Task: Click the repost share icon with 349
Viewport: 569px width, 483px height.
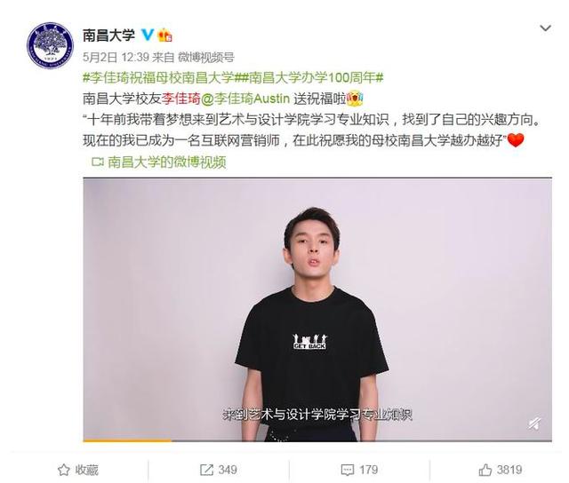Action: click(206, 470)
